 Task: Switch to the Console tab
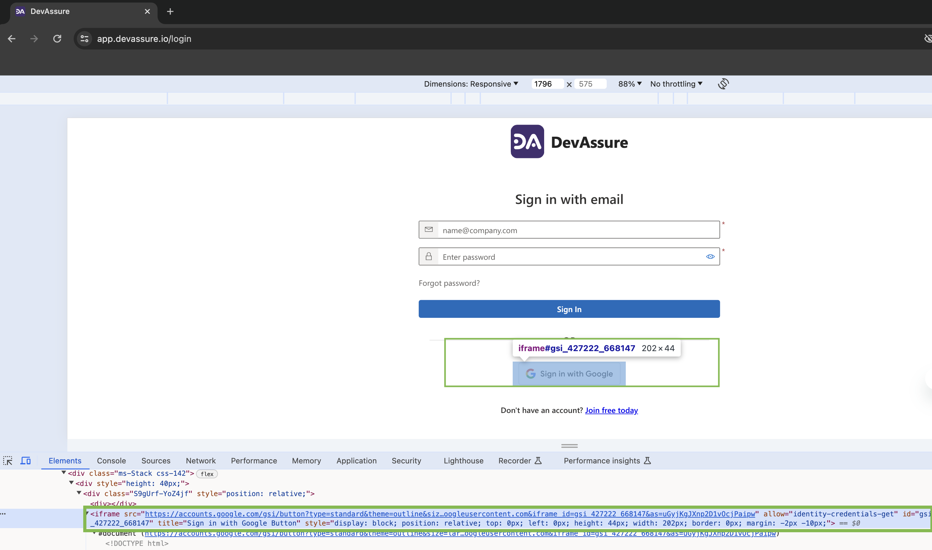(111, 460)
